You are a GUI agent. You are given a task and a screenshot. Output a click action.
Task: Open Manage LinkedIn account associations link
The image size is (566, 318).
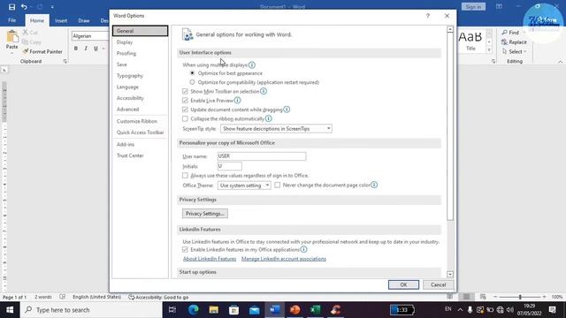[284, 259]
